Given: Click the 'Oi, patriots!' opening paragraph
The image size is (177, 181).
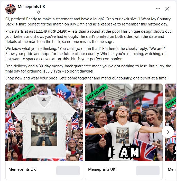Looking at the screenshot, I should click(x=88, y=22).
